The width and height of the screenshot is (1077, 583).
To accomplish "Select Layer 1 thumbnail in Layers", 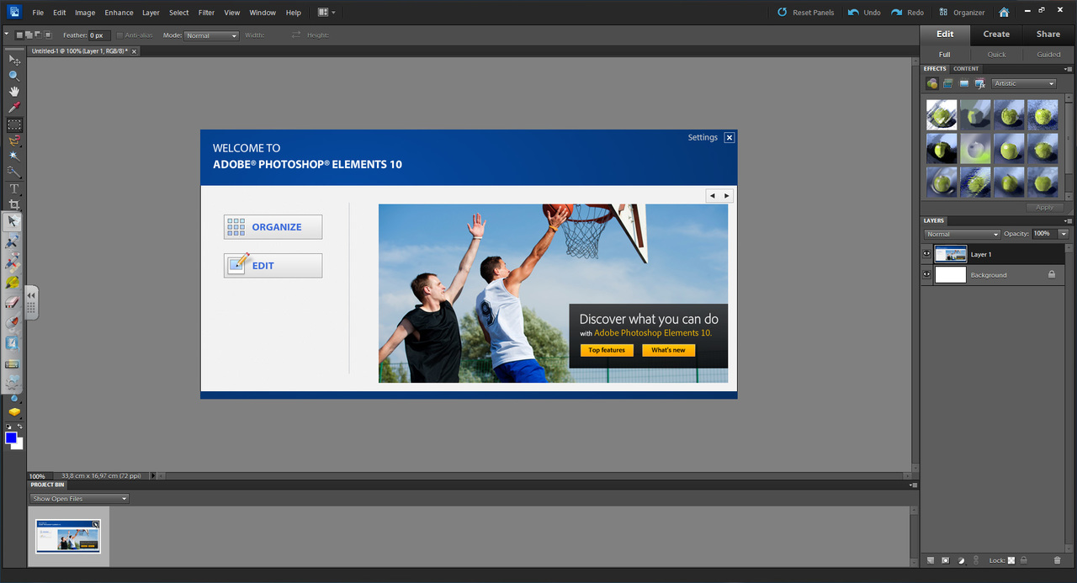I will [951, 254].
